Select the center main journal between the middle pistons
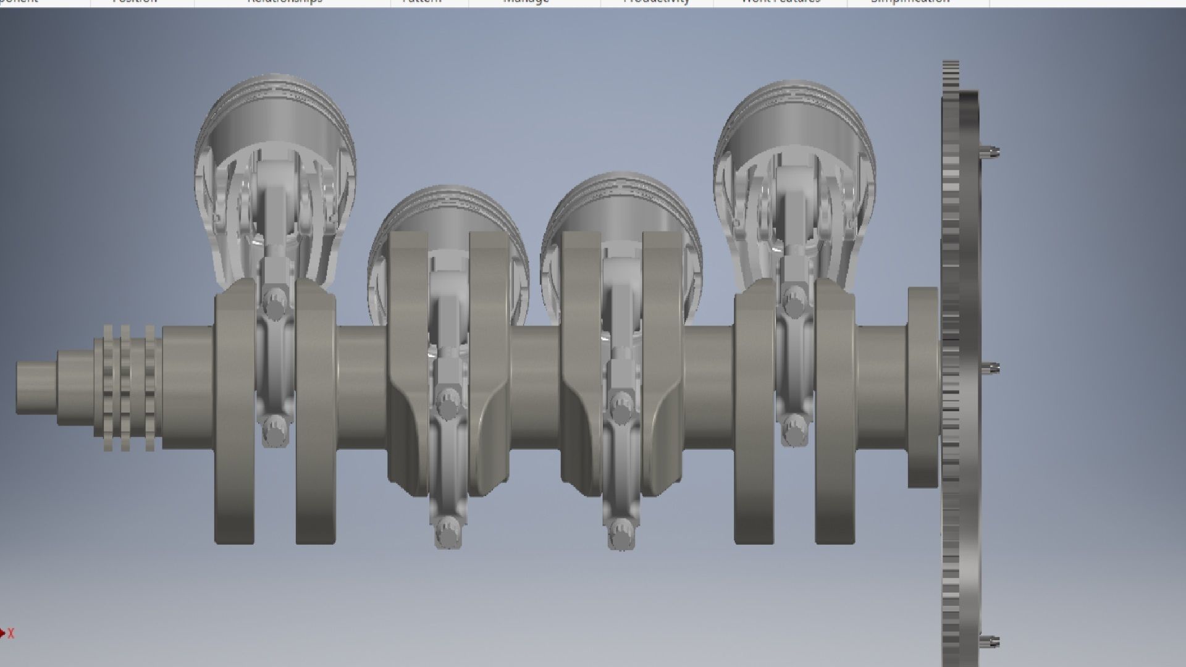The image size is (1186, 667). tap(535, 387)
